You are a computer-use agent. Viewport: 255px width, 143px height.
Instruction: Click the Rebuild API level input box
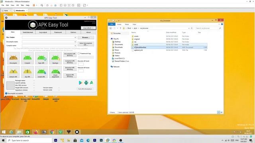pyautogui.click(x=81, y=71)
